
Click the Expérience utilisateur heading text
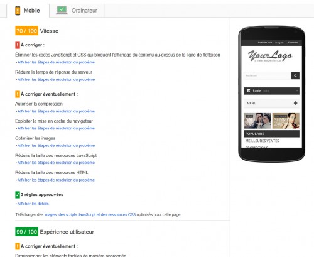click(67, 232)
